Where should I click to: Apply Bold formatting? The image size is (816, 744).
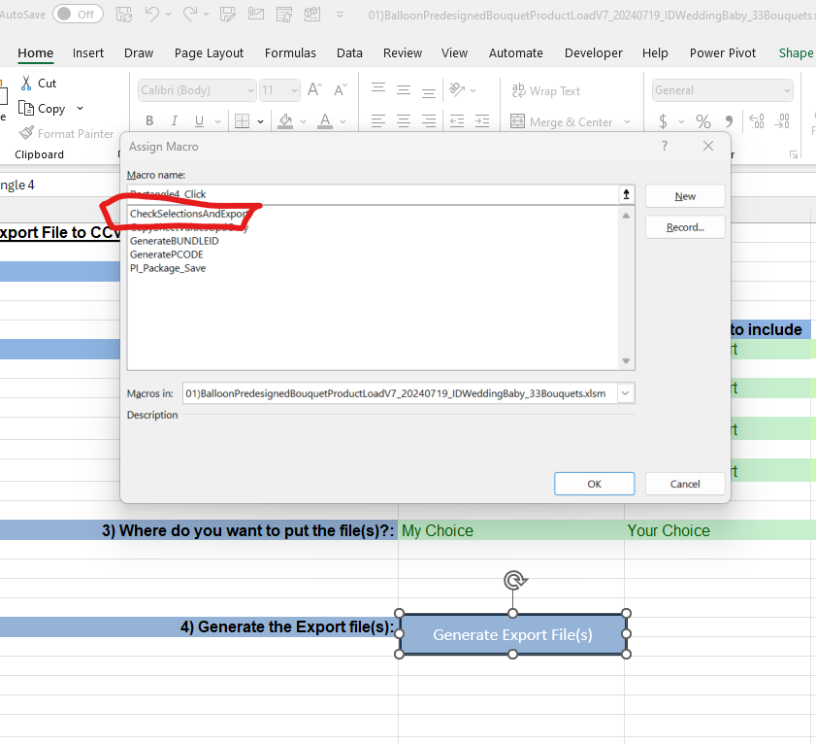click(x=148, y=120)
